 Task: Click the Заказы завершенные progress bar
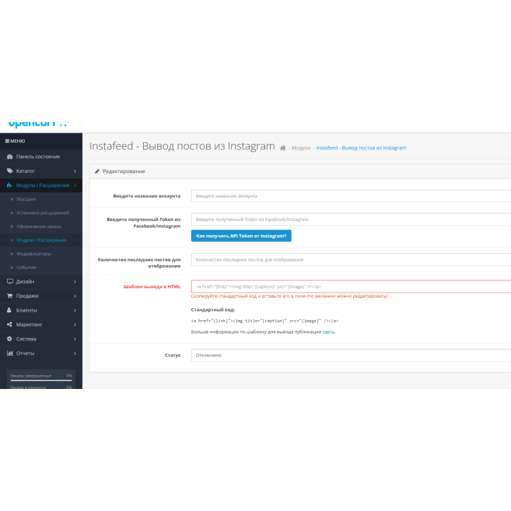[x=41, y=381]
